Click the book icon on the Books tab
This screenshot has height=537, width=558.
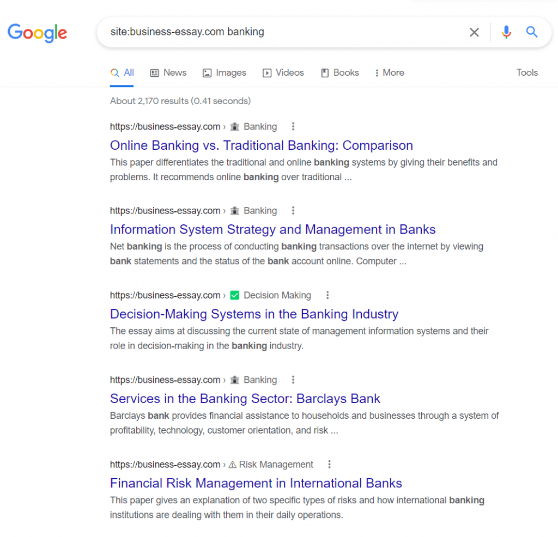(324, 72)
